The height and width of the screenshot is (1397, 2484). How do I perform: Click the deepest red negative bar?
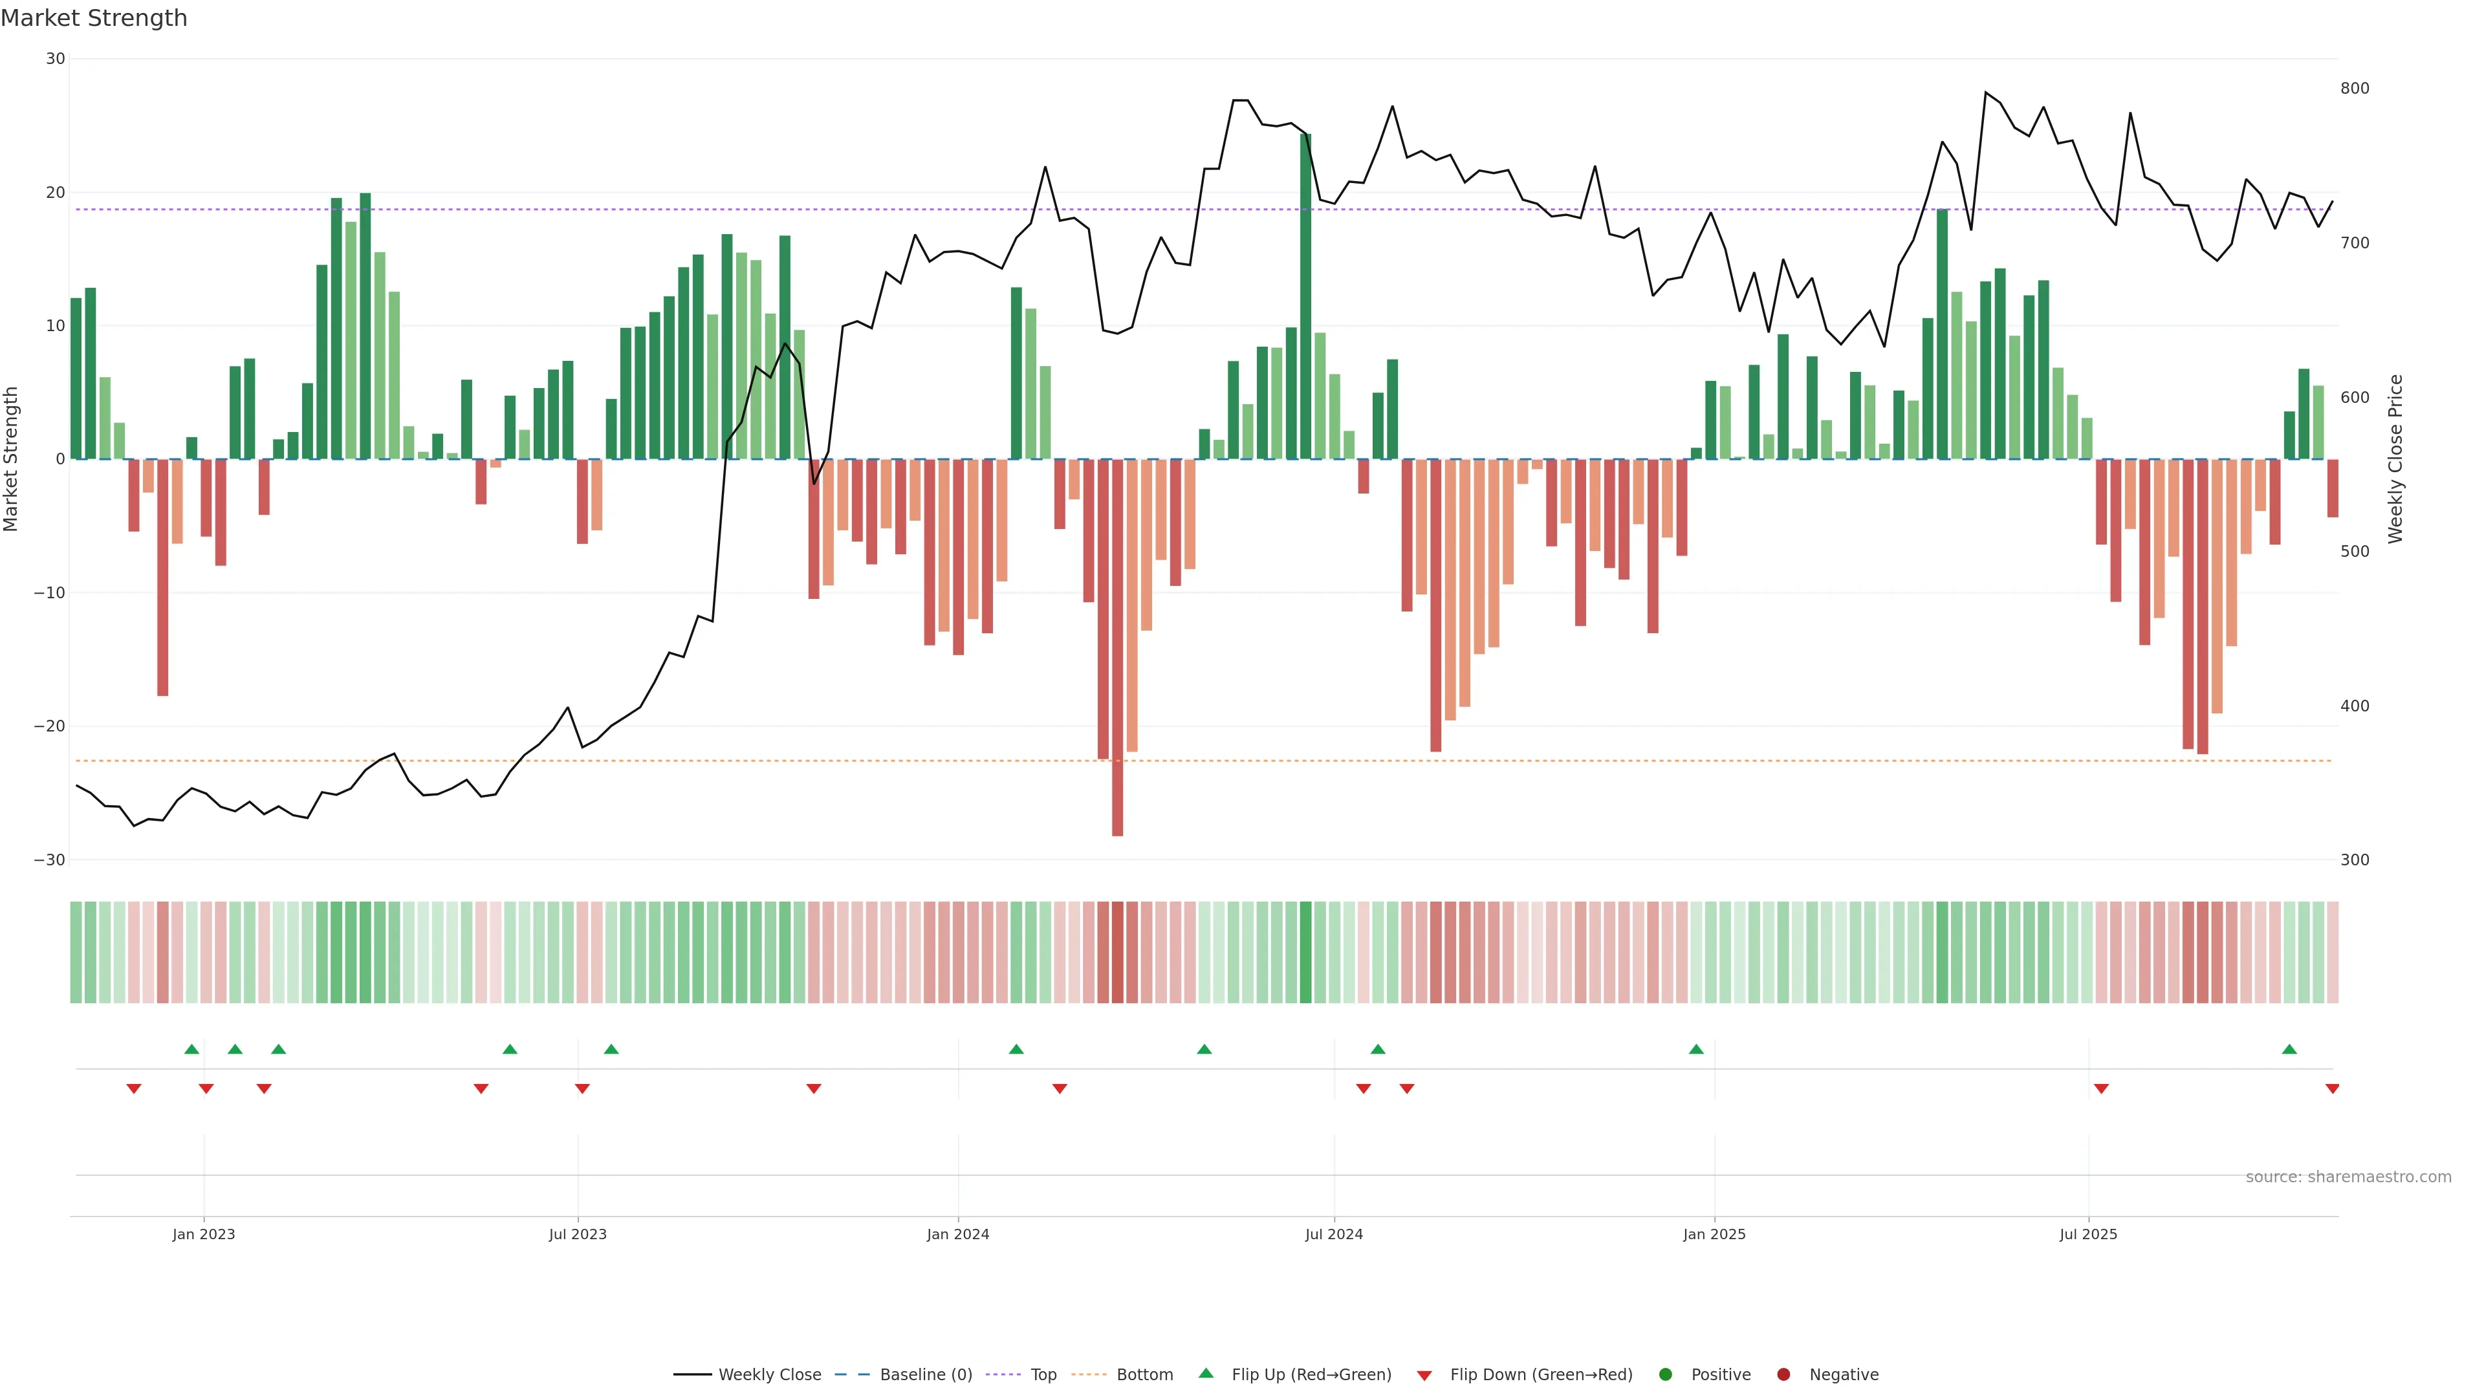[1118, 646]
